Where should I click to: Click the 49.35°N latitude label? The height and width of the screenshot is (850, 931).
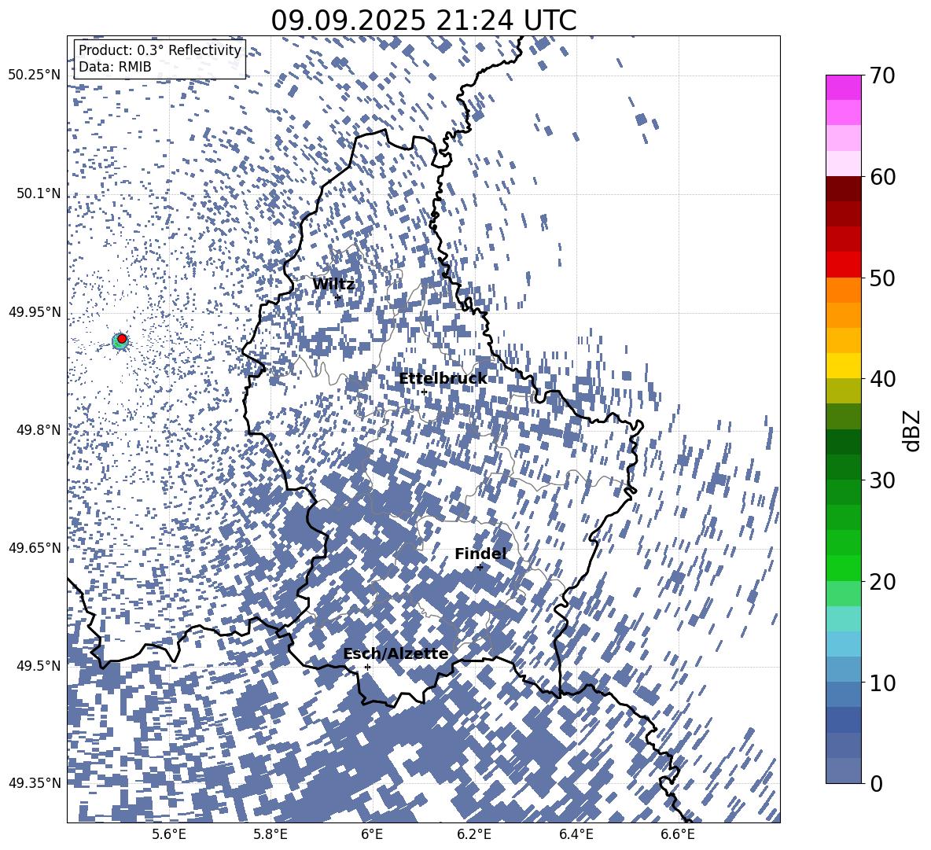(35, 783)
